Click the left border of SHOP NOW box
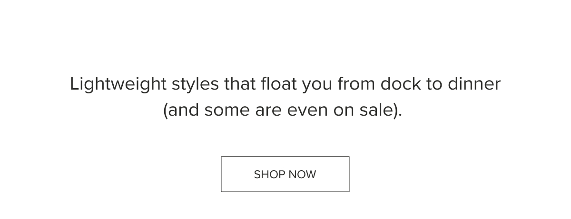Image resolution: width=571 pixels, height=219 pixels. pos(221,174)
